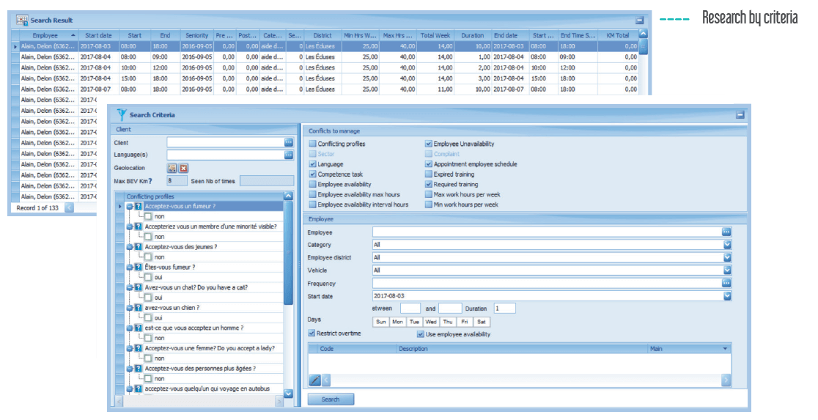Image resolution: width=818 pixels, height=420 pixels.
Task: Collapse the 'Acceptez-vous un fumeur ?' node
Action: tap(130, 207)
